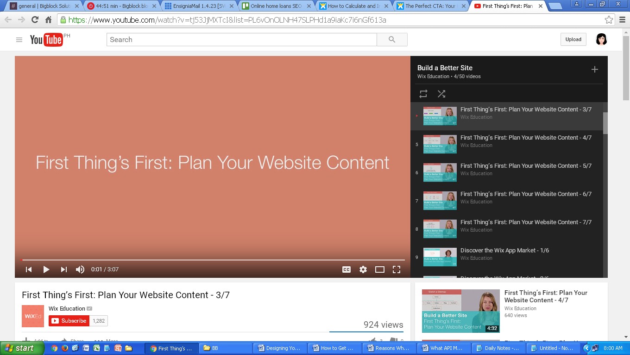Skip to the next video in player

(x=64, y=269)
